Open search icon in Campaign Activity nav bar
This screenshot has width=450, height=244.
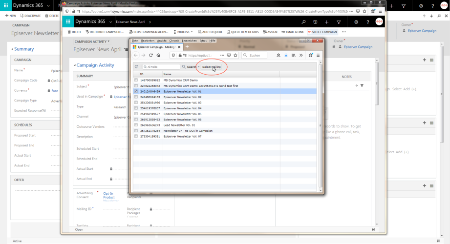pos(303,22)
